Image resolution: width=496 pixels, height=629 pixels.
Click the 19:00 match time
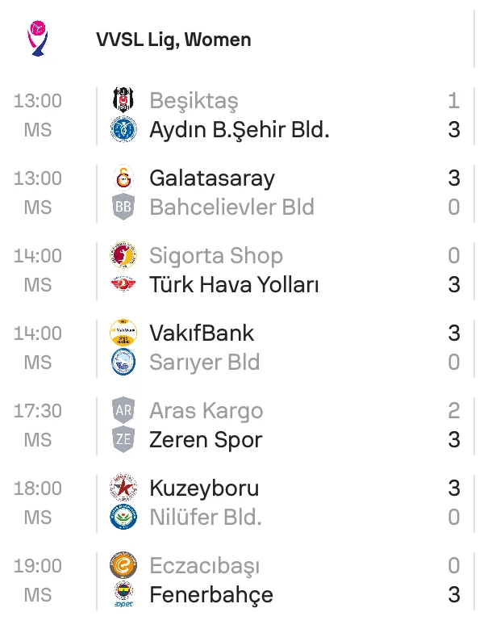coord(37,566)
